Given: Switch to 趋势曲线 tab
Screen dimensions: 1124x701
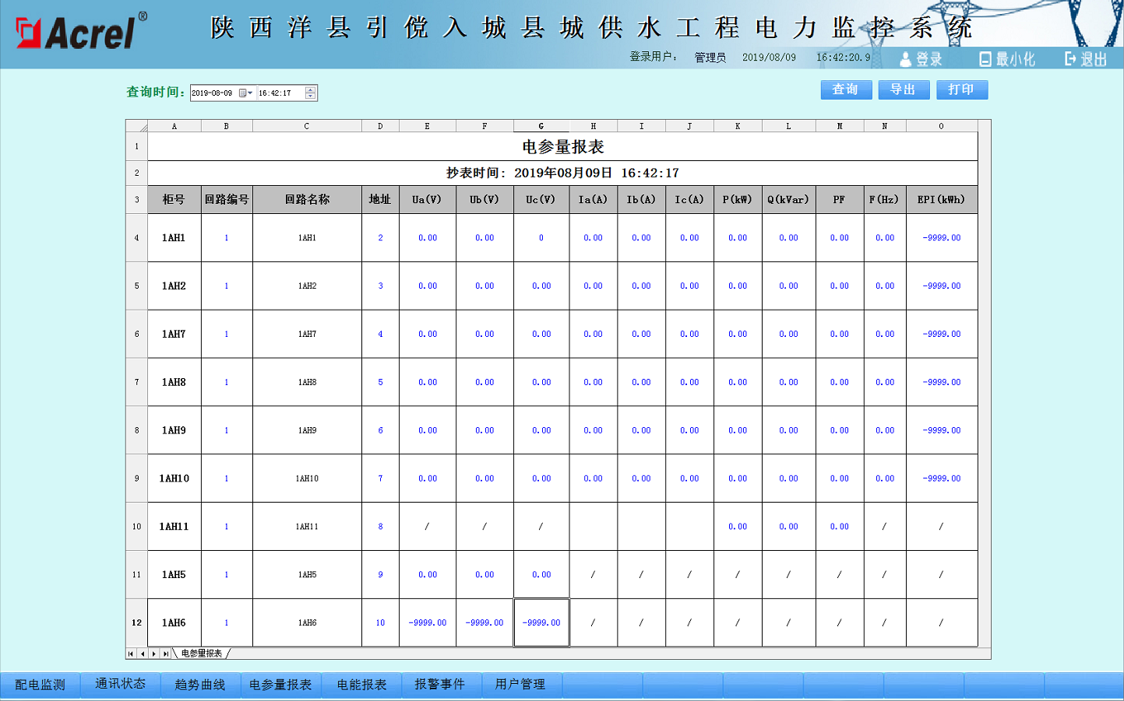Looking at the screenshot, I should coord(200,685).
